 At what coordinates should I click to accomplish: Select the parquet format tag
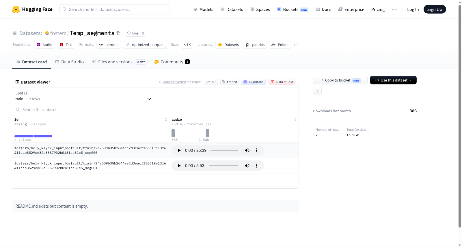click(x=109, y=45)
